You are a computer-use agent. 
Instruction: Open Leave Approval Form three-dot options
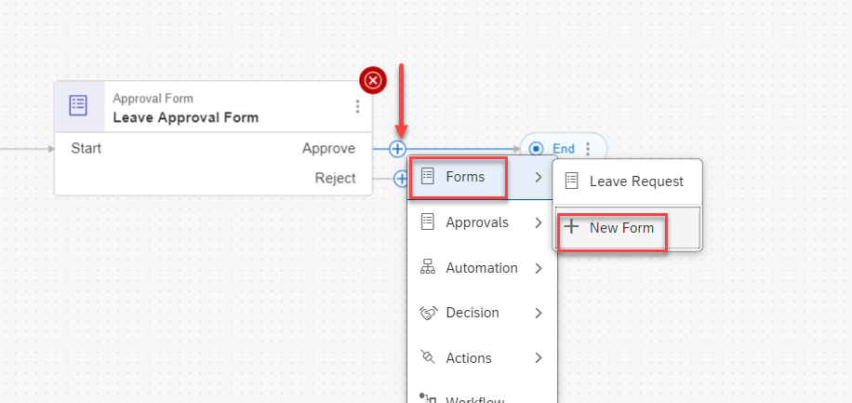click(x=357, y=107)
